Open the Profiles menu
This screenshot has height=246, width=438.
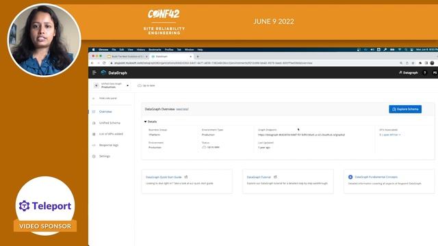click(169, 50)
